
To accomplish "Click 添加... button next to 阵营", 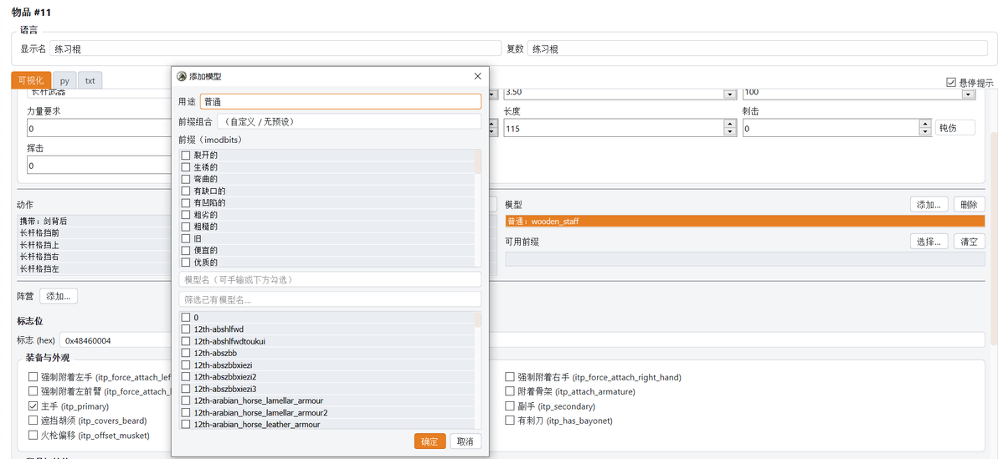I will [59, 296].
